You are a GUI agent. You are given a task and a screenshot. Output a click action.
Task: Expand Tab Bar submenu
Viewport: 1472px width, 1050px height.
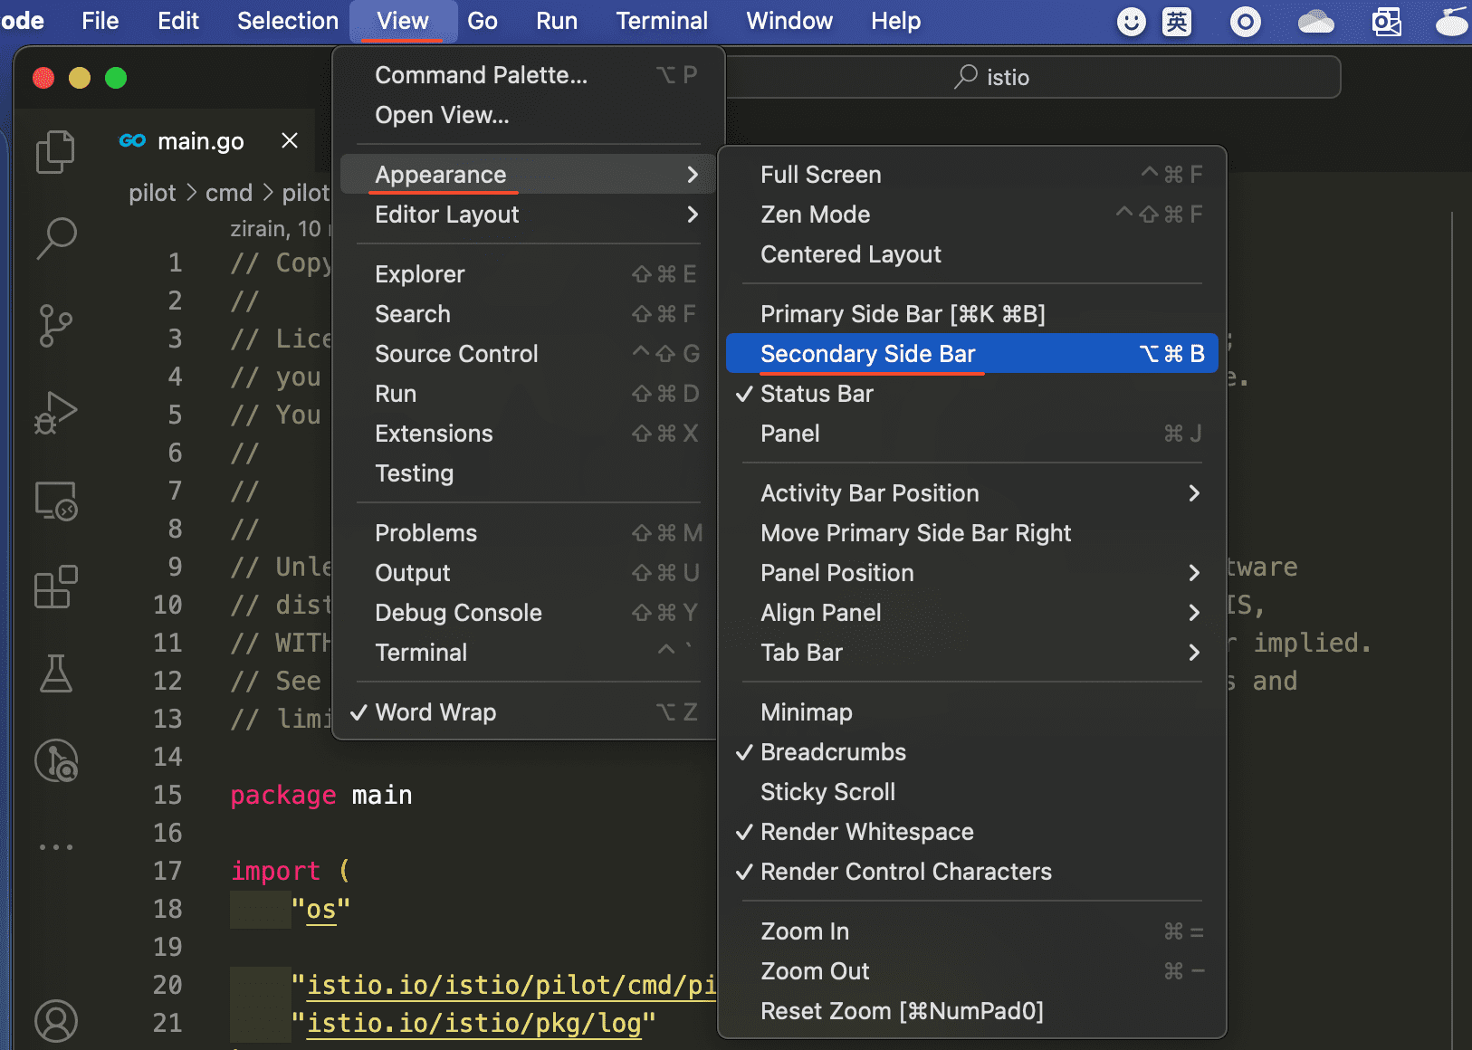972,653
